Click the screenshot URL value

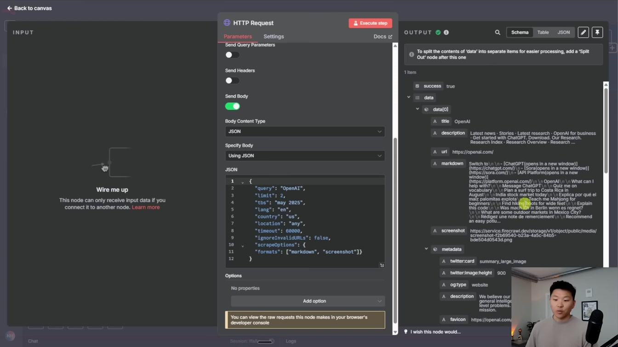tap(533, 235)
